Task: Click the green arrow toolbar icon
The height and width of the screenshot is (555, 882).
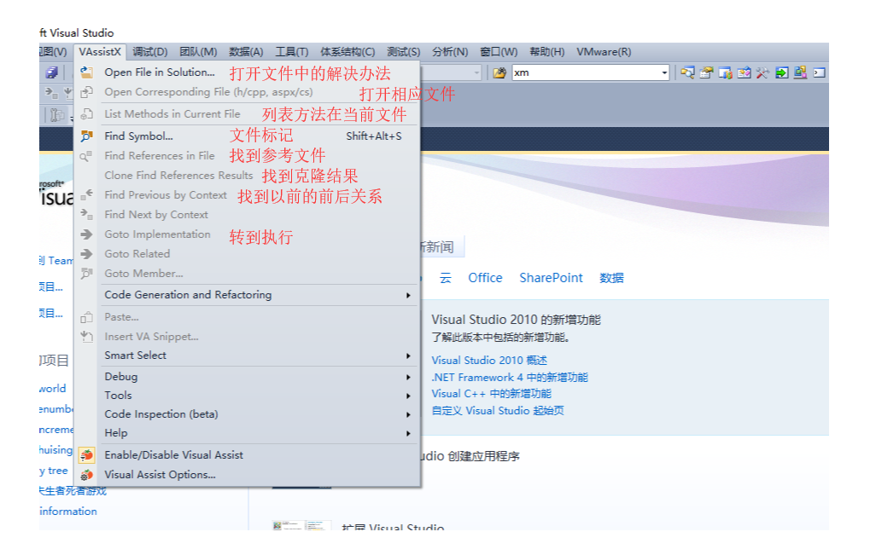Action: point(782,72)
